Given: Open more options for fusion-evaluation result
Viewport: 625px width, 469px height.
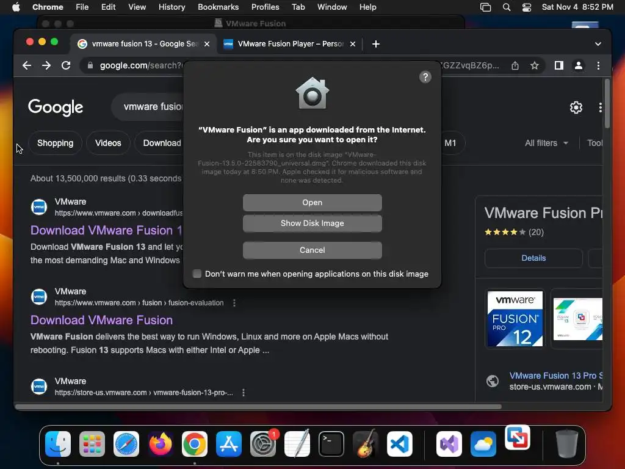Looking at the screenshot, I should [234, 303].
